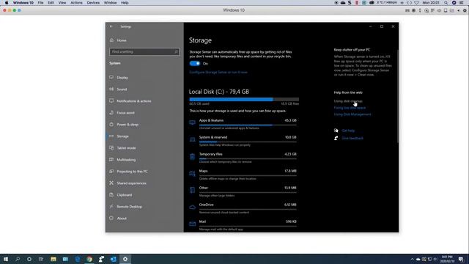This screenshot has height=264, width=469.
Task: Open Shared experiences page
Action: click(131, 183)
